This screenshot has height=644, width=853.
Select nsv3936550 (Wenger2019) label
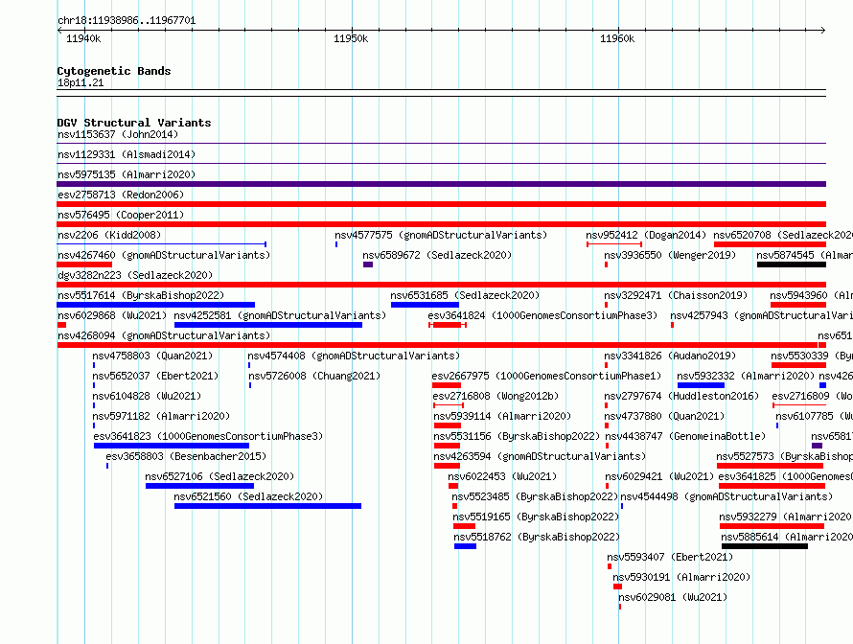point(670,255)
